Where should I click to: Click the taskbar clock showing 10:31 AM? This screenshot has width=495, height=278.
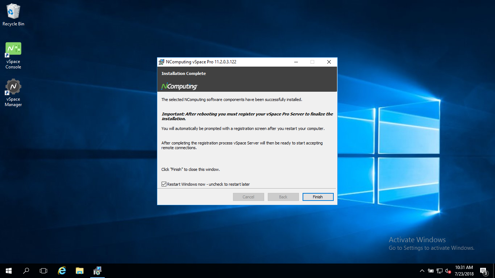tap(464, 271)
